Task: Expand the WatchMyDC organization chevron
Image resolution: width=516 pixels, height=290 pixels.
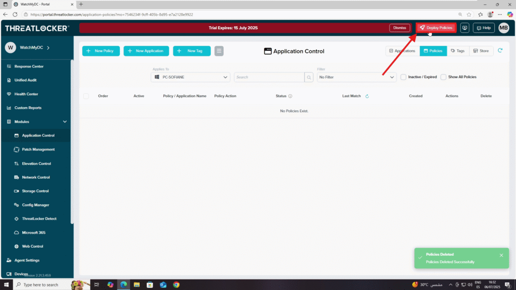Action: tap(48, 48)
